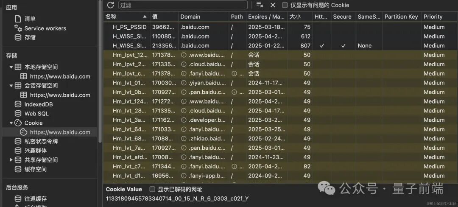Viewport: 458px width, 207px height.
Task: Click the .yiyan.baidu domain info icon
Action: tap(184, 83)
